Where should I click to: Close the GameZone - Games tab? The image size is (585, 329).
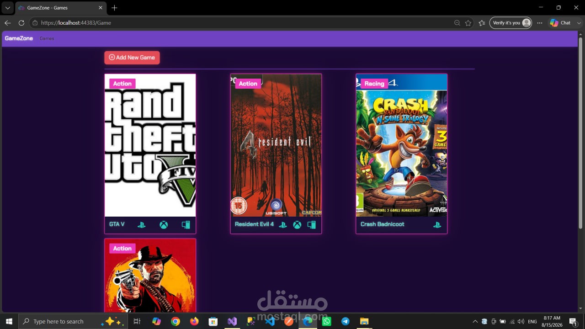click(101, 8)
